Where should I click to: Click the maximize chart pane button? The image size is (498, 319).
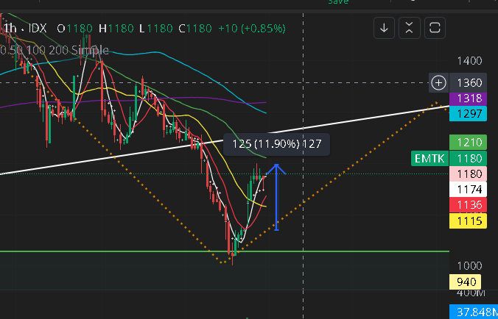(x=435, y=28)
